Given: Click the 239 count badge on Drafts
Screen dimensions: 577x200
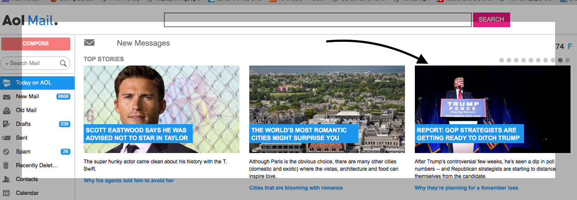Looking at the screenshot, I should click(65, 124).
